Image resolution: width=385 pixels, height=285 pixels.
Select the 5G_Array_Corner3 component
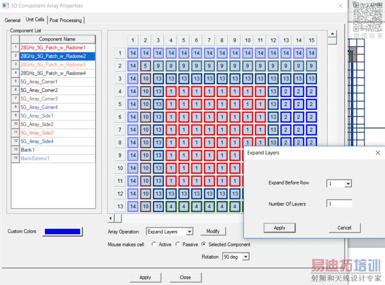(x=57, y=99)
